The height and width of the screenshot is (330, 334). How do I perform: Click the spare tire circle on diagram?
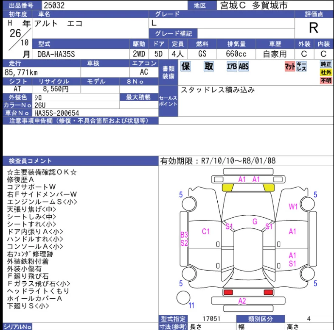(183, 297)
